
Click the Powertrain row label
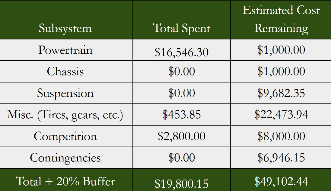pos(66,50)
